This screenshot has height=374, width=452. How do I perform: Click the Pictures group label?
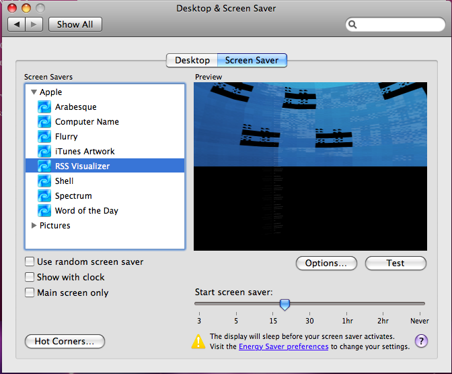(54, 225)
